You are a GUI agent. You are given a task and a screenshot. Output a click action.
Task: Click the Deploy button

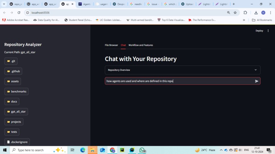[259, 31]
